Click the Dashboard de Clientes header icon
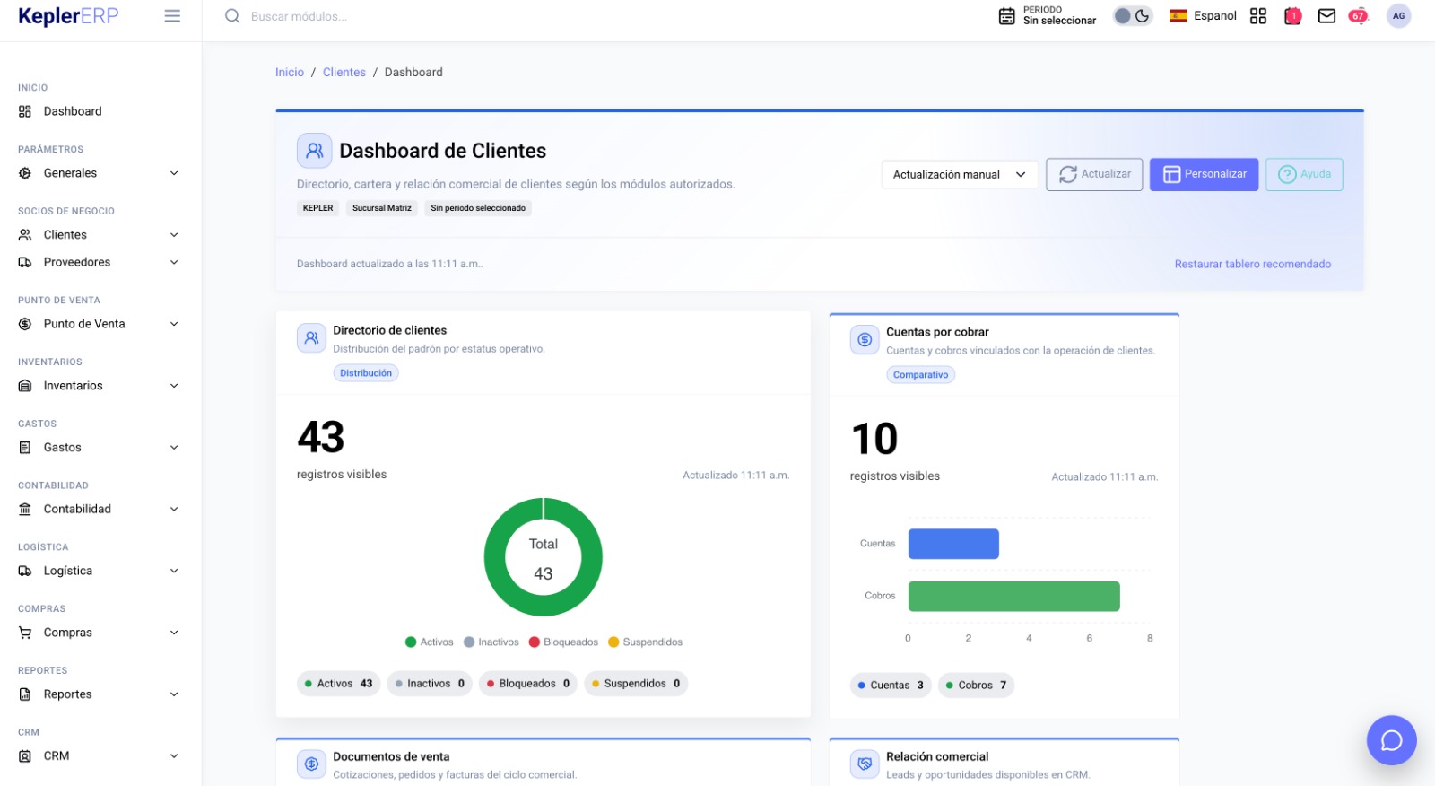Screen dimensions: 1435x786 (315, 151)
